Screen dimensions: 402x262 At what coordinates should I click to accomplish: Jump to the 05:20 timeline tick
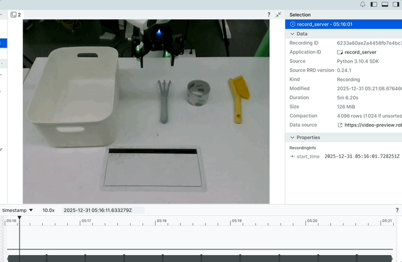click(x=312, y=221)
